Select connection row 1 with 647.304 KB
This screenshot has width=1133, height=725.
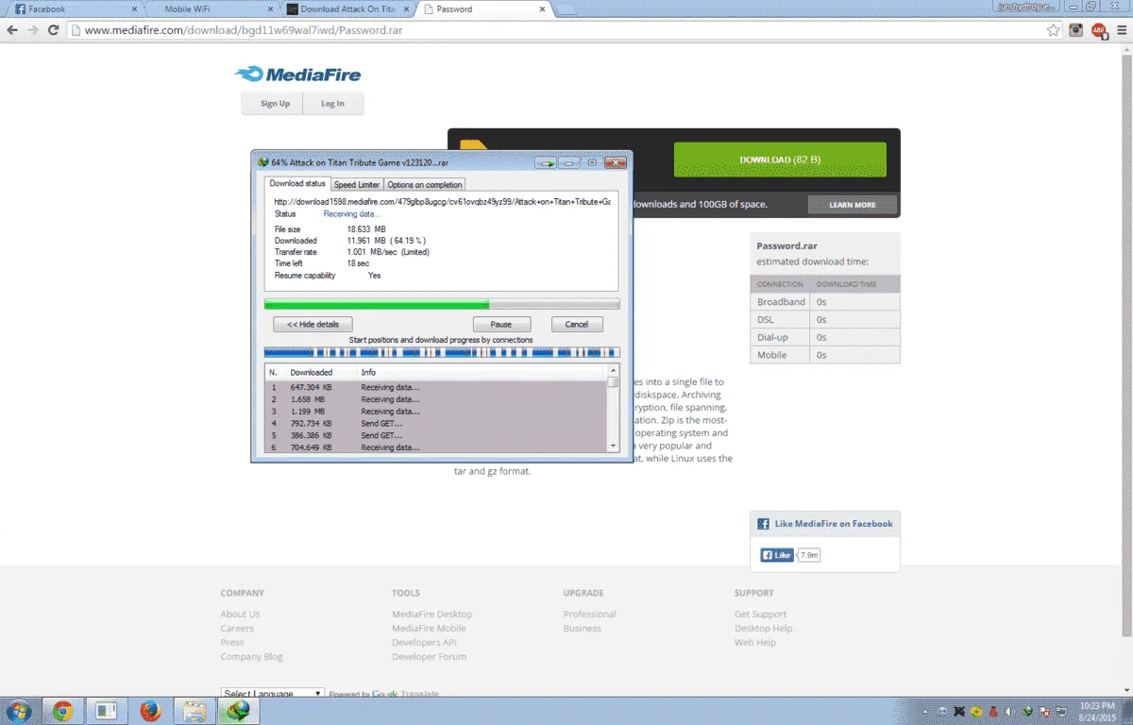[x=436, y=387]
